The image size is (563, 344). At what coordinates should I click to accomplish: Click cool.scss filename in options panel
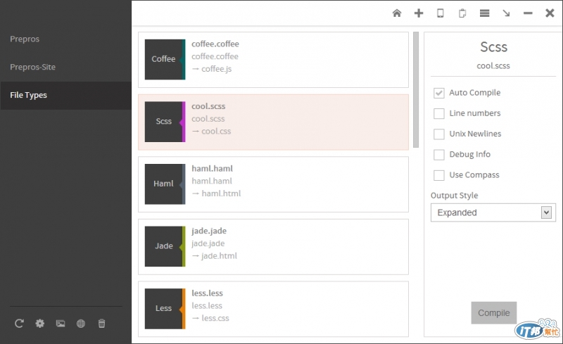493,65
